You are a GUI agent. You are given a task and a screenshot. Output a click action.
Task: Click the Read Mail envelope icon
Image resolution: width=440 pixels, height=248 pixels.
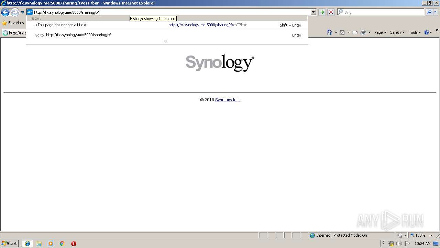click(x=355, y=32)
